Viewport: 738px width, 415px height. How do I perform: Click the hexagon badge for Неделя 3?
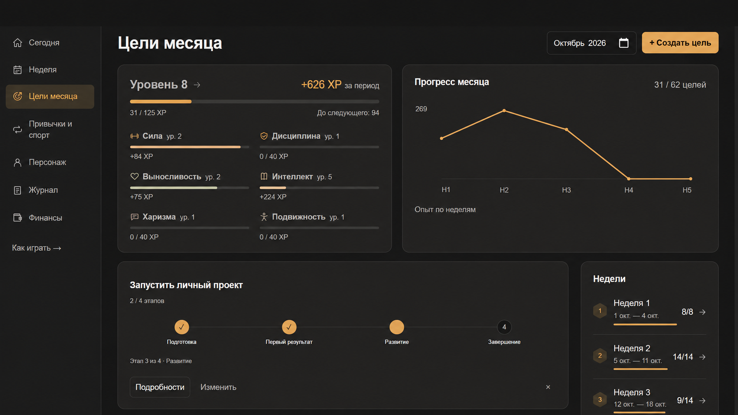[600, 400]
